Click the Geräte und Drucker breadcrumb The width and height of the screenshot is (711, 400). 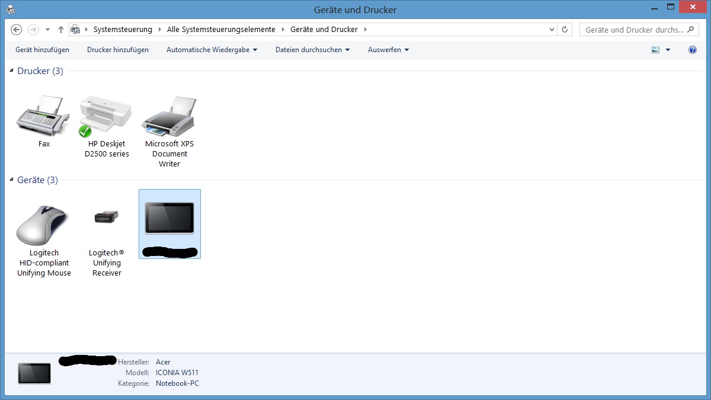pyautogui.click(x=324, y=30)
